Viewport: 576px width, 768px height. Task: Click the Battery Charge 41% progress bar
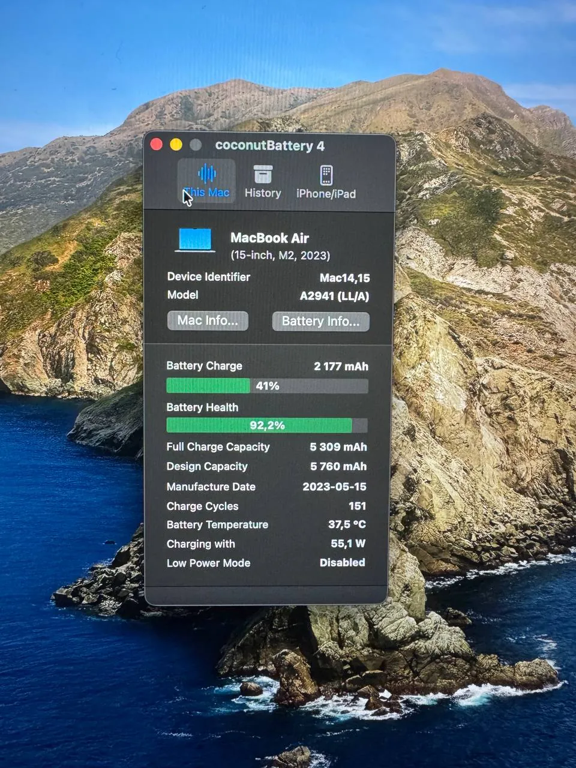pos(267,386)
